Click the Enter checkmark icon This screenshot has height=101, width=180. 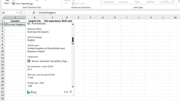coord(29,13)
